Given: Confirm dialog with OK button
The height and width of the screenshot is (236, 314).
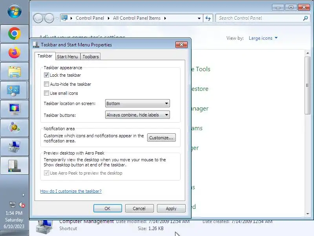Looking at the screenshot, I should (x=108, y=208).
